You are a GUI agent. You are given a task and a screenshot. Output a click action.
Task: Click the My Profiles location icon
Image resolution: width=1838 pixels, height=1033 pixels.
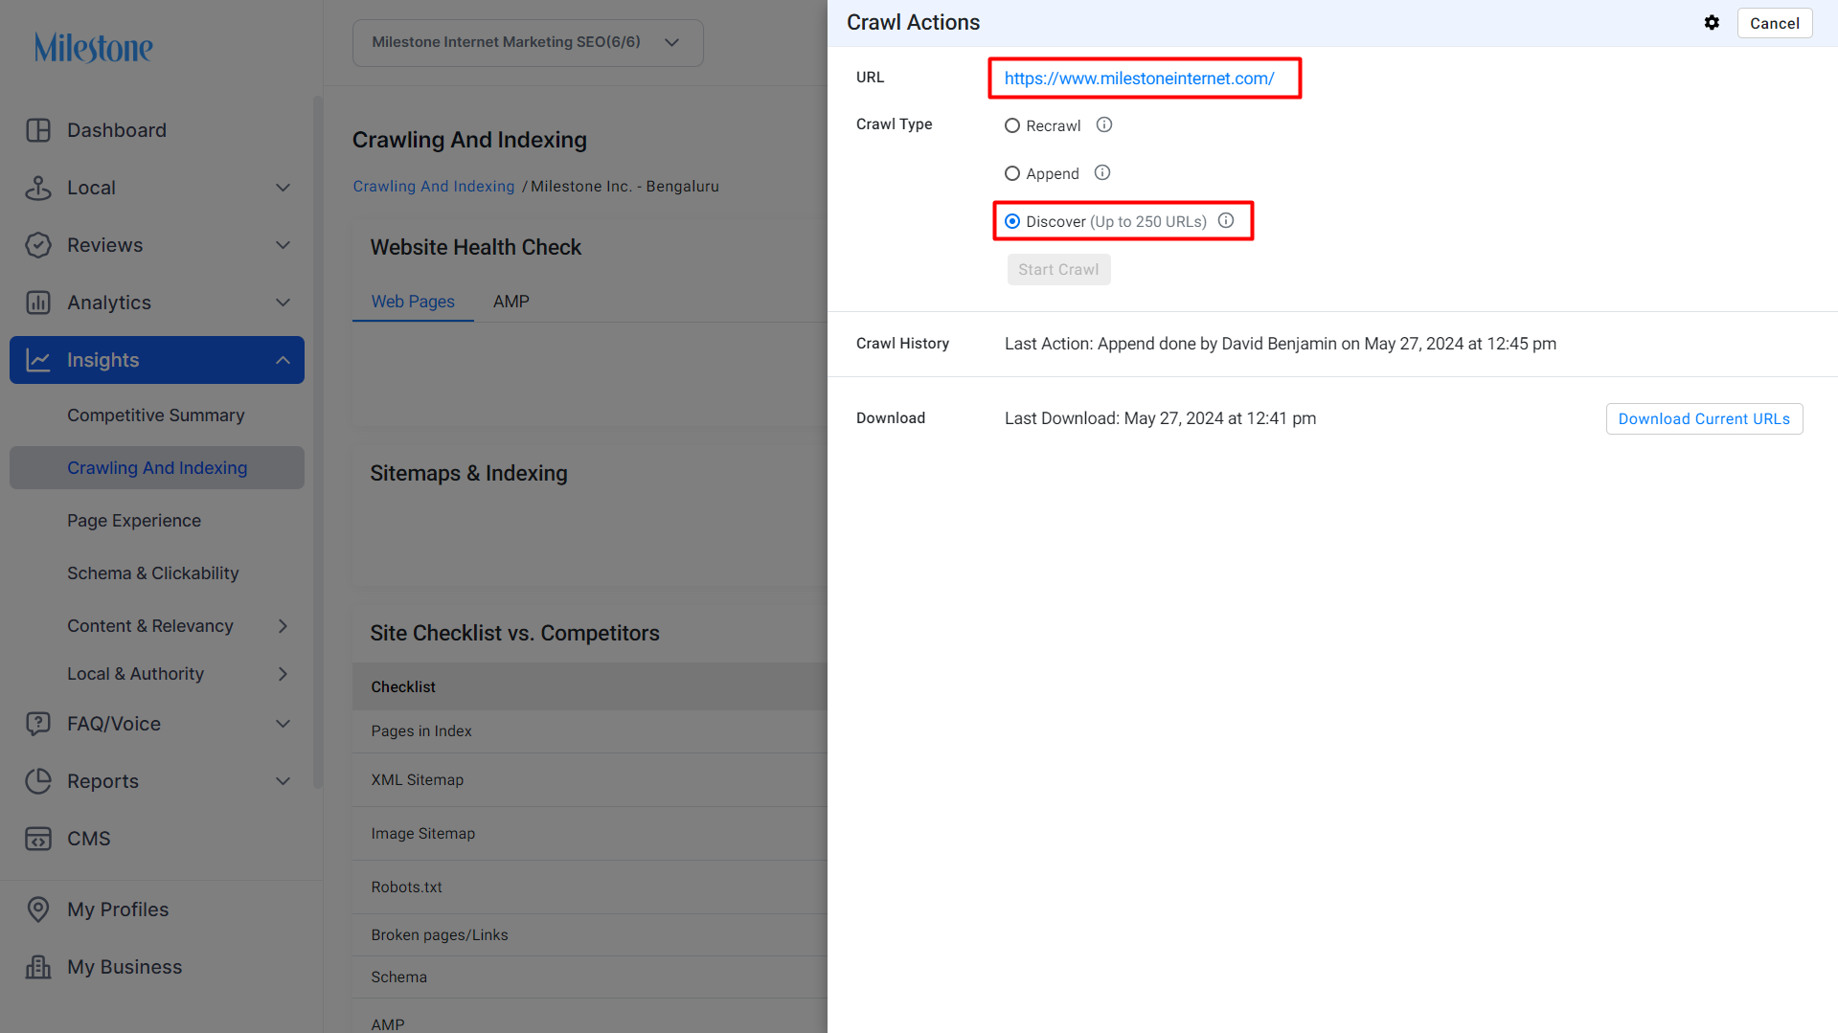[38, 909]
